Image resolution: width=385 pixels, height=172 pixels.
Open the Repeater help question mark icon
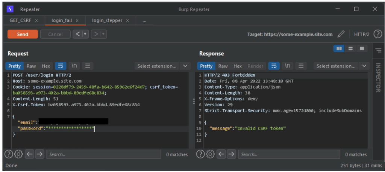(378, 34)
